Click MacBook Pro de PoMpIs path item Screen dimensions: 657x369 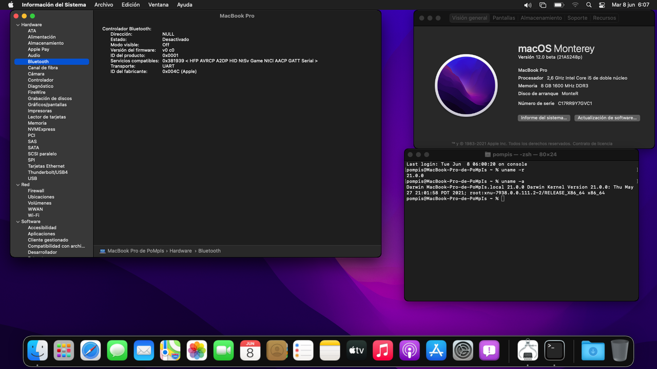132,251
